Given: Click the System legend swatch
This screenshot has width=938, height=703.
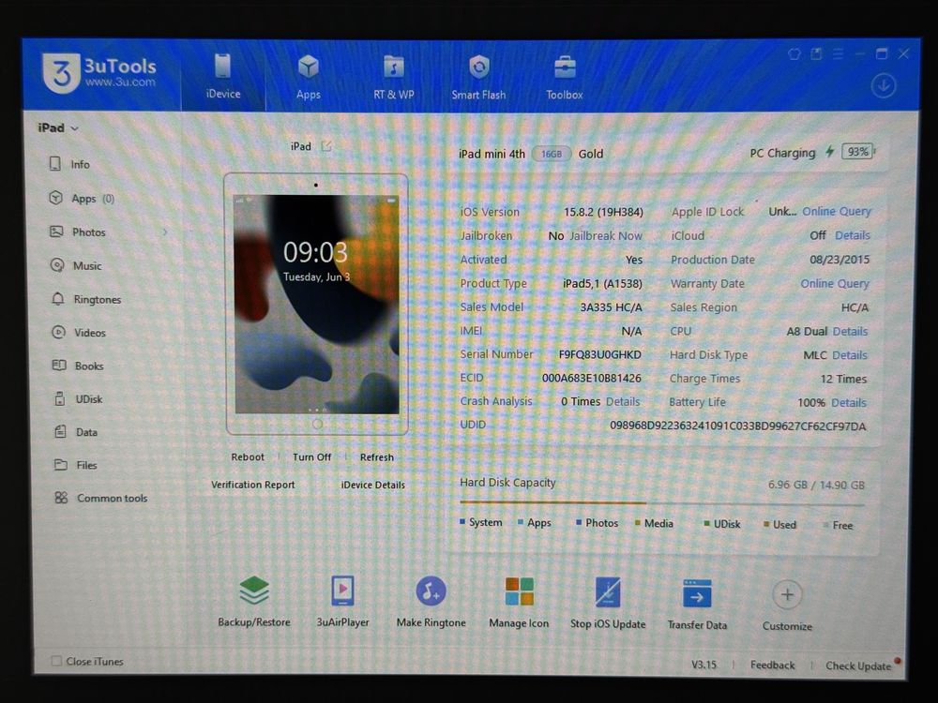Looking at the screenshot, I should pos(462,522).
